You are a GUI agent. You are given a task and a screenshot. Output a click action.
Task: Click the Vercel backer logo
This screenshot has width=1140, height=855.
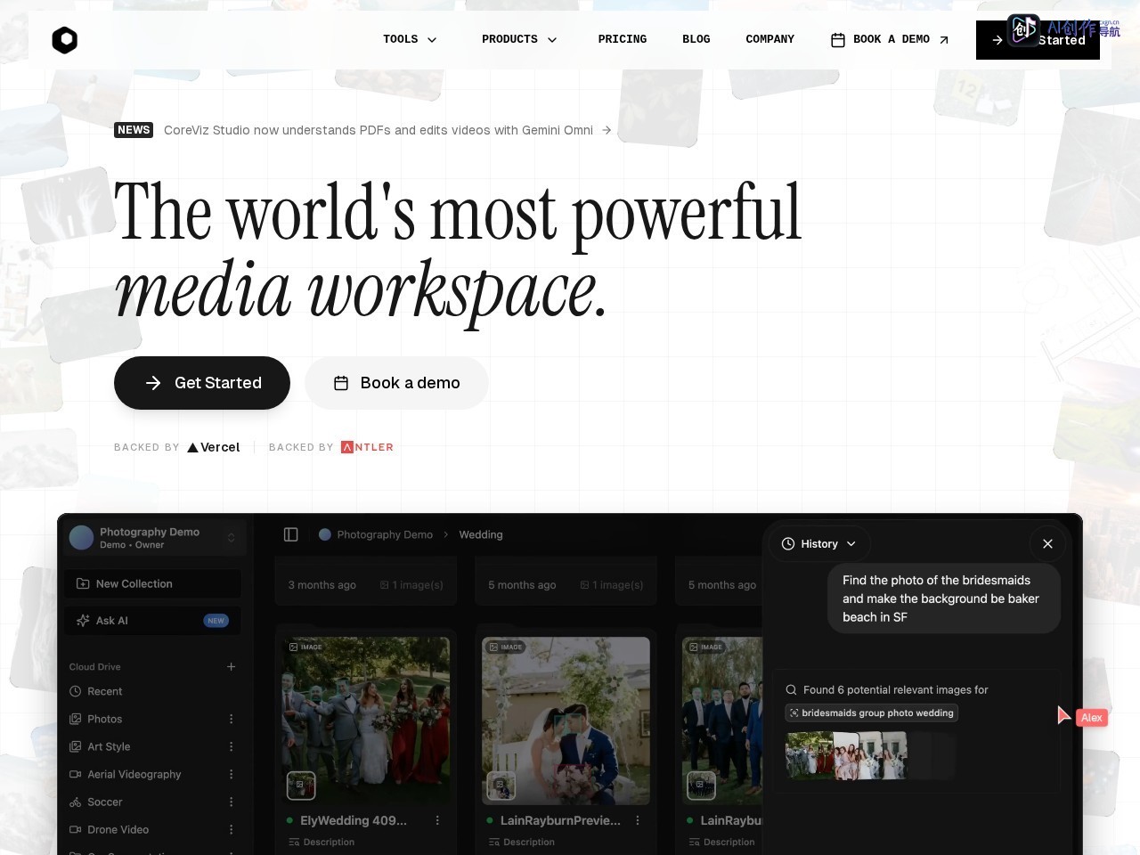click(214, 447)
